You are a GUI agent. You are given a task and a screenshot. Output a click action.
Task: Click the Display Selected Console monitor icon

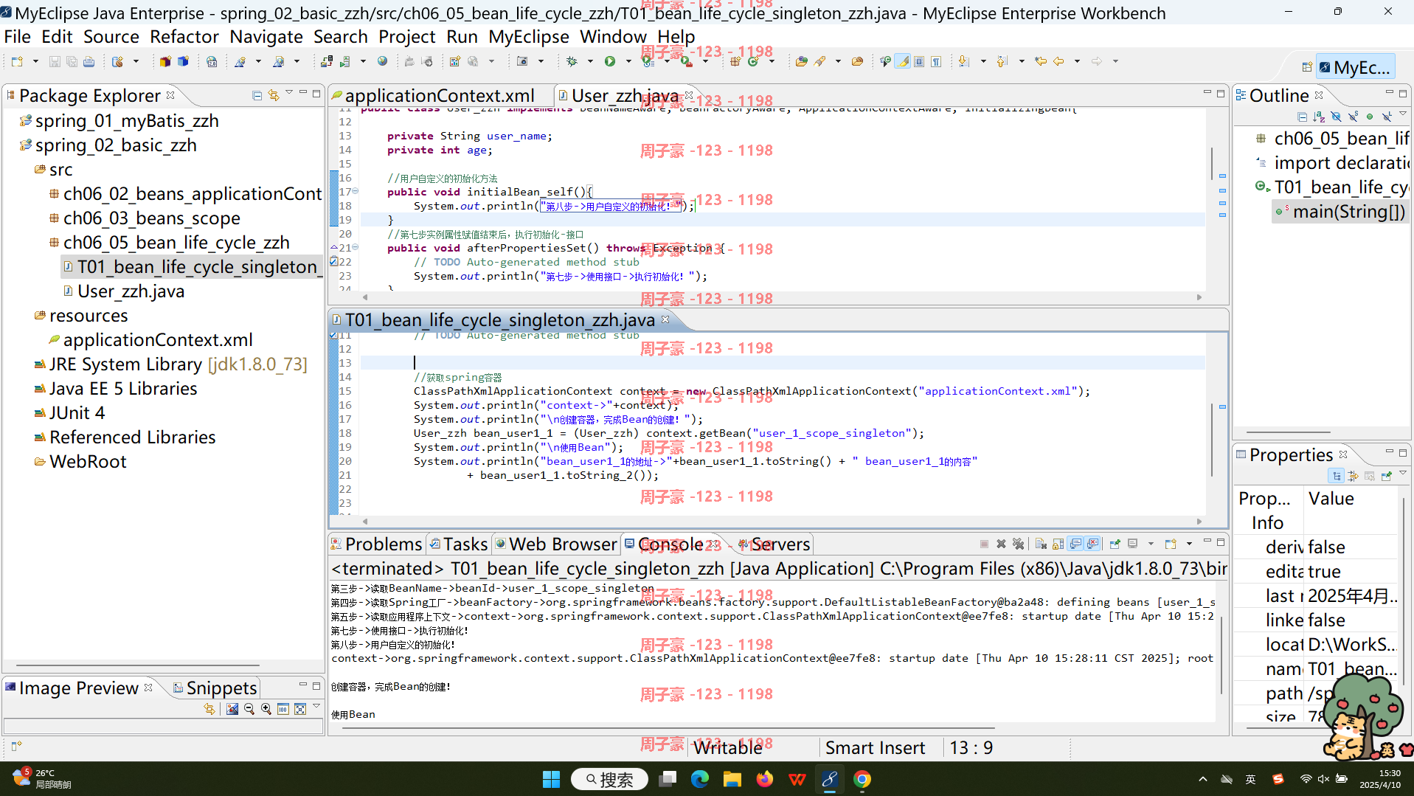pos(1133,544)
